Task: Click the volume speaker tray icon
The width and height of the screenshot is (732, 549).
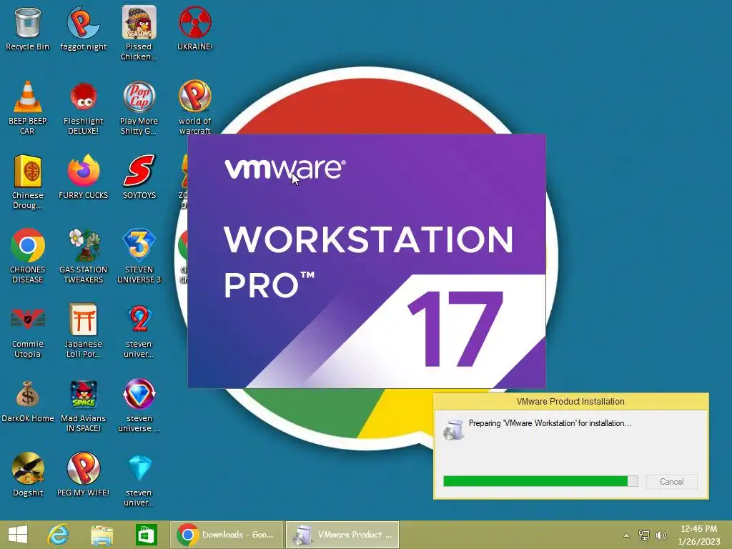Action: 661,535
